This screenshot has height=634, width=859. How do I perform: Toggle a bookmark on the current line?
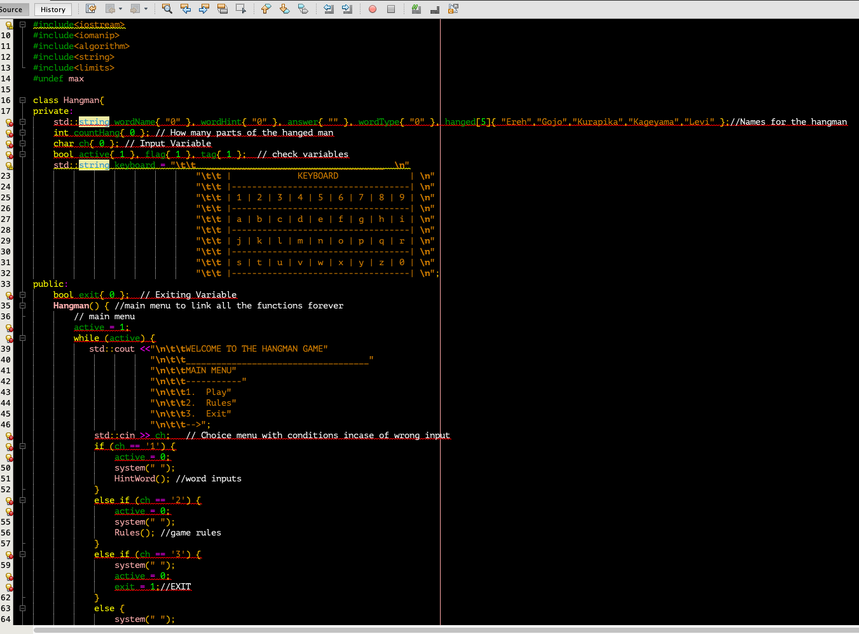pos(303,9)
